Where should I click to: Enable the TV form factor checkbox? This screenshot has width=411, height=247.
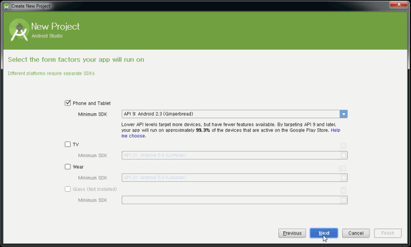(x=67, y=144)
